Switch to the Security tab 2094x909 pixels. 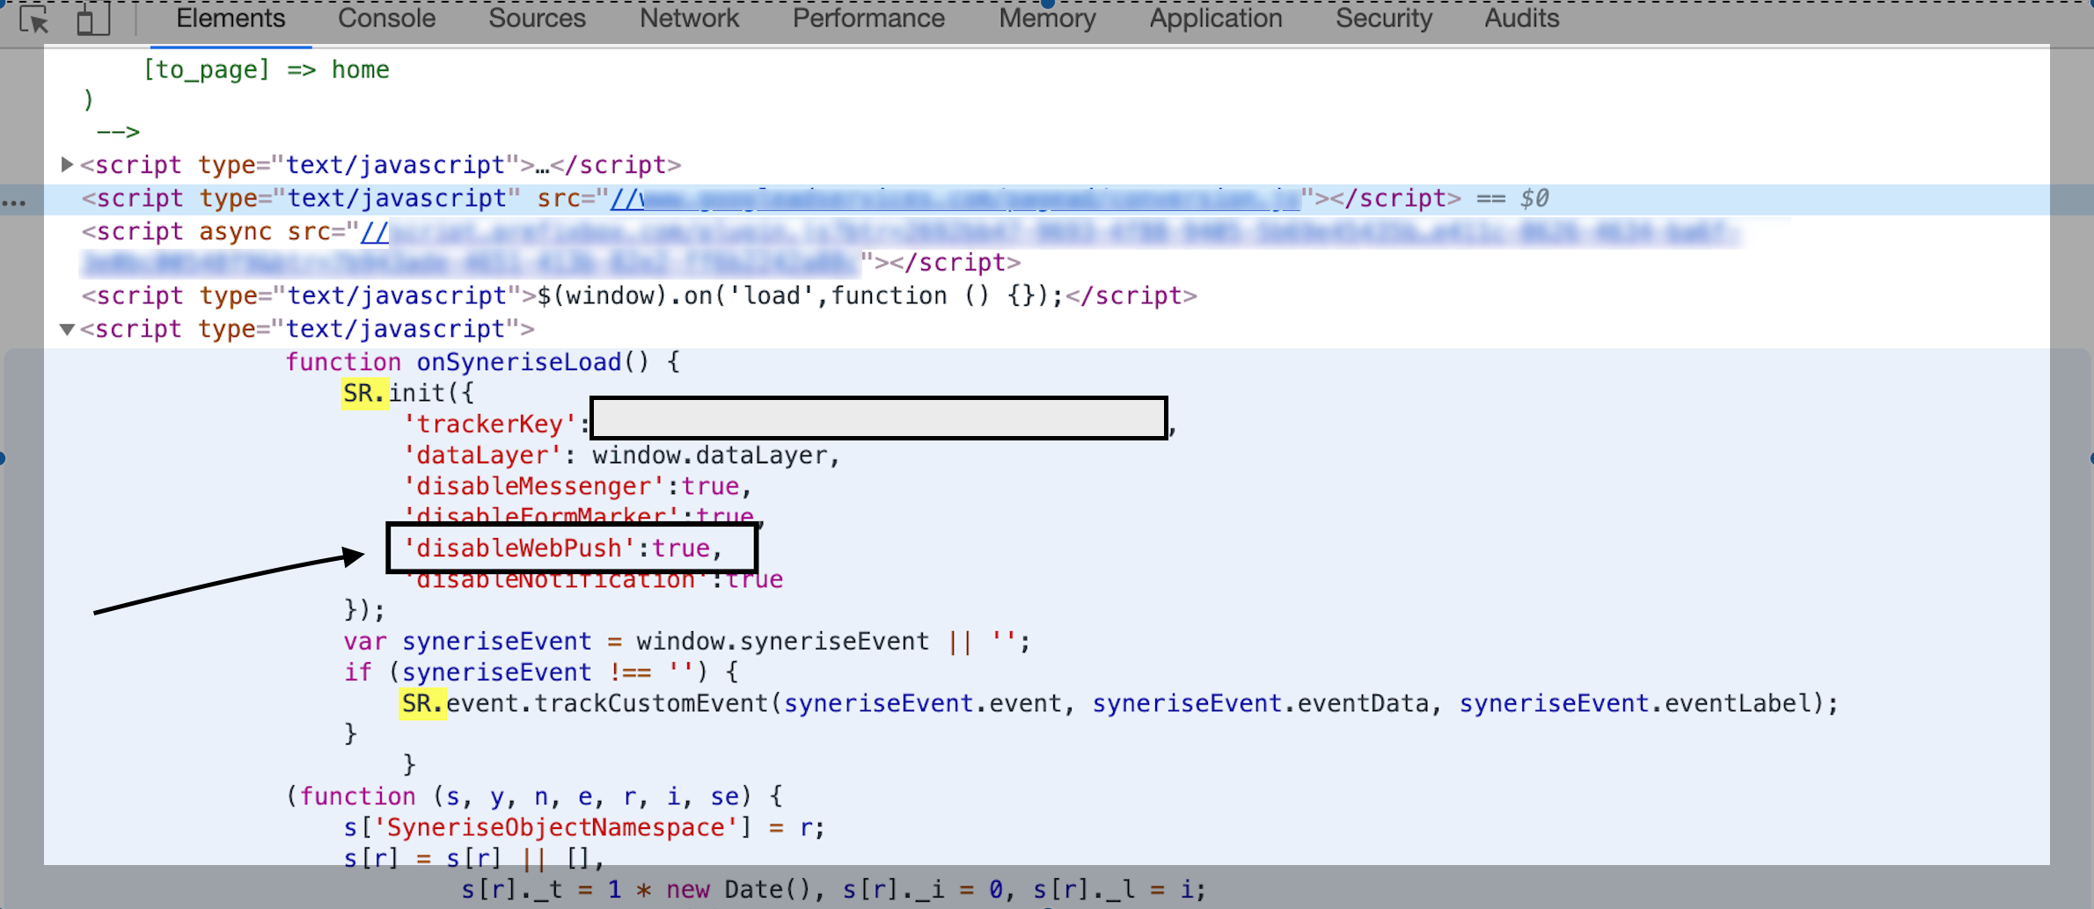coord(1383,18)
